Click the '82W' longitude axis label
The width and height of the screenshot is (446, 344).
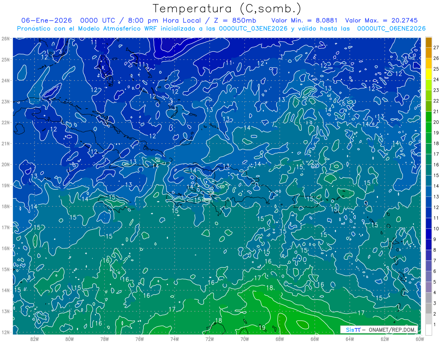(x=34, y=338)
